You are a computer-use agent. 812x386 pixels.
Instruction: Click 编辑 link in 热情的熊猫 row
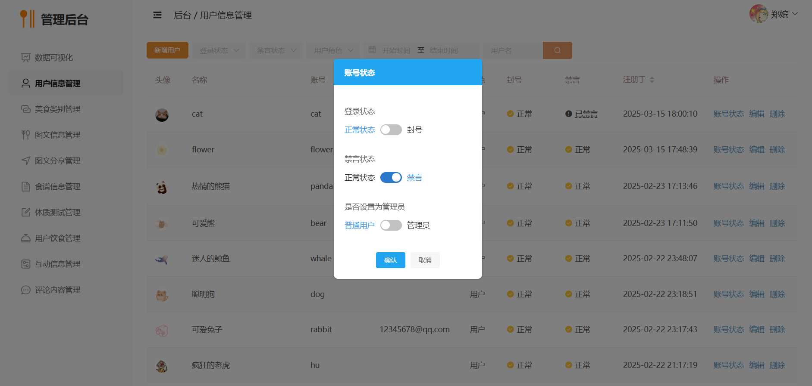pyautogui.click(x=757, y=186)
